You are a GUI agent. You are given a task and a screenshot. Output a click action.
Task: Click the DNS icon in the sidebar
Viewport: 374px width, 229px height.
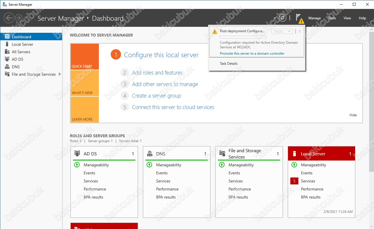[x=7, y=67]
